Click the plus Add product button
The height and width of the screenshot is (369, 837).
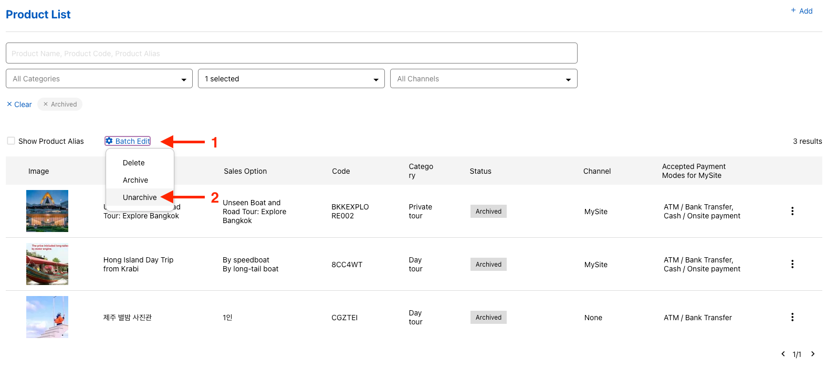point(802,11)
